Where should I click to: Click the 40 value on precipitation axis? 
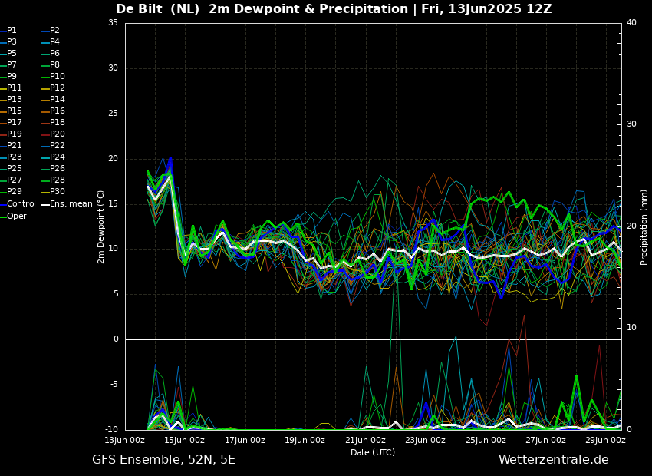click(x=631, y=23)
